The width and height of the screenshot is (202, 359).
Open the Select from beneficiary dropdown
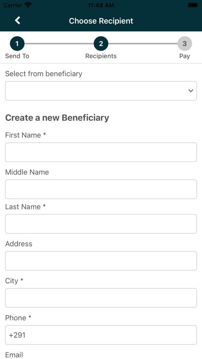click(x=101, y=91)
